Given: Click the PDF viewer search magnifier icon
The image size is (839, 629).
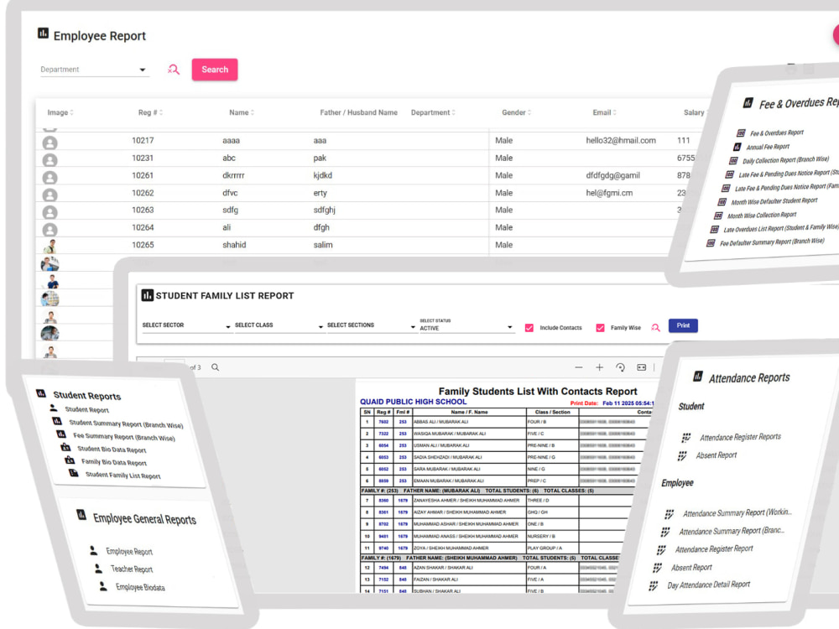Looking at the screenshot, I should click(215, 367).
